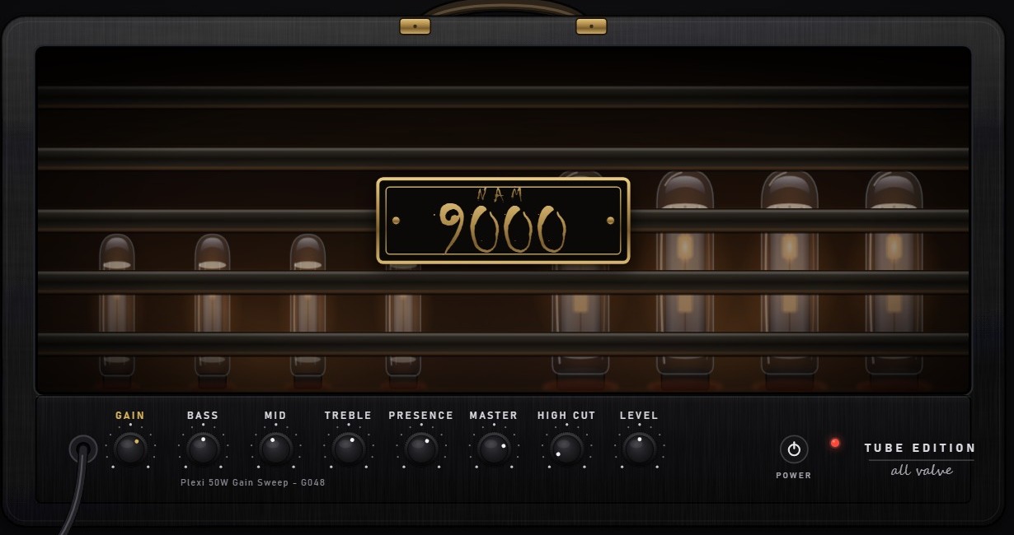Image resolution: width=1014 pixels, height=535 pixels.
Task: Click the TUBE EDITION text
Action: [x=920, y=448]
